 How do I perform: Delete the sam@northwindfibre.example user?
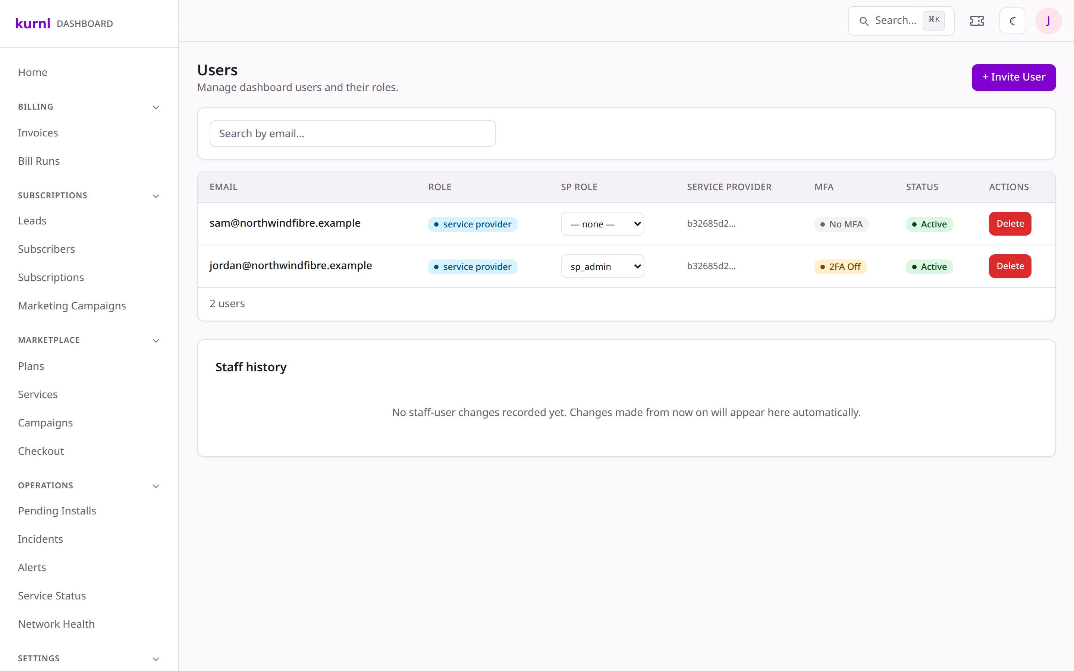(1009, 224)
